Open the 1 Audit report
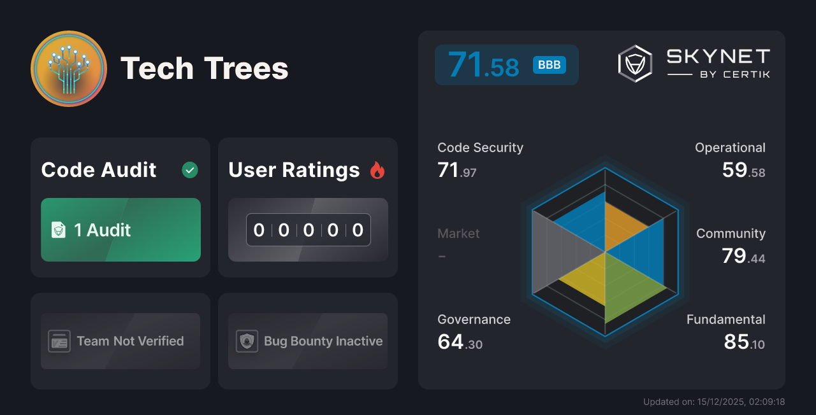 (120, 230)
